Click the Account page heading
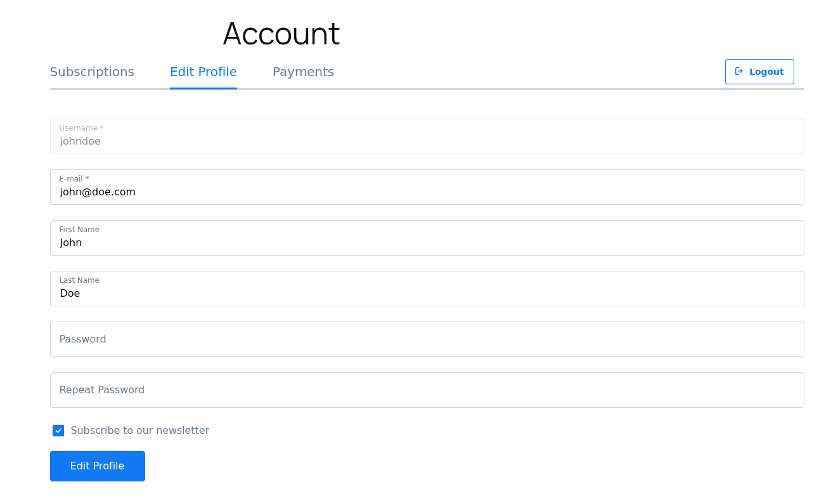 click(281, 34)
